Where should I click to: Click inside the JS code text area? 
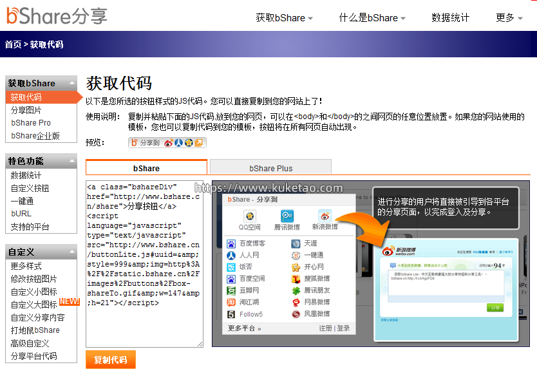(x=144, y=264)
